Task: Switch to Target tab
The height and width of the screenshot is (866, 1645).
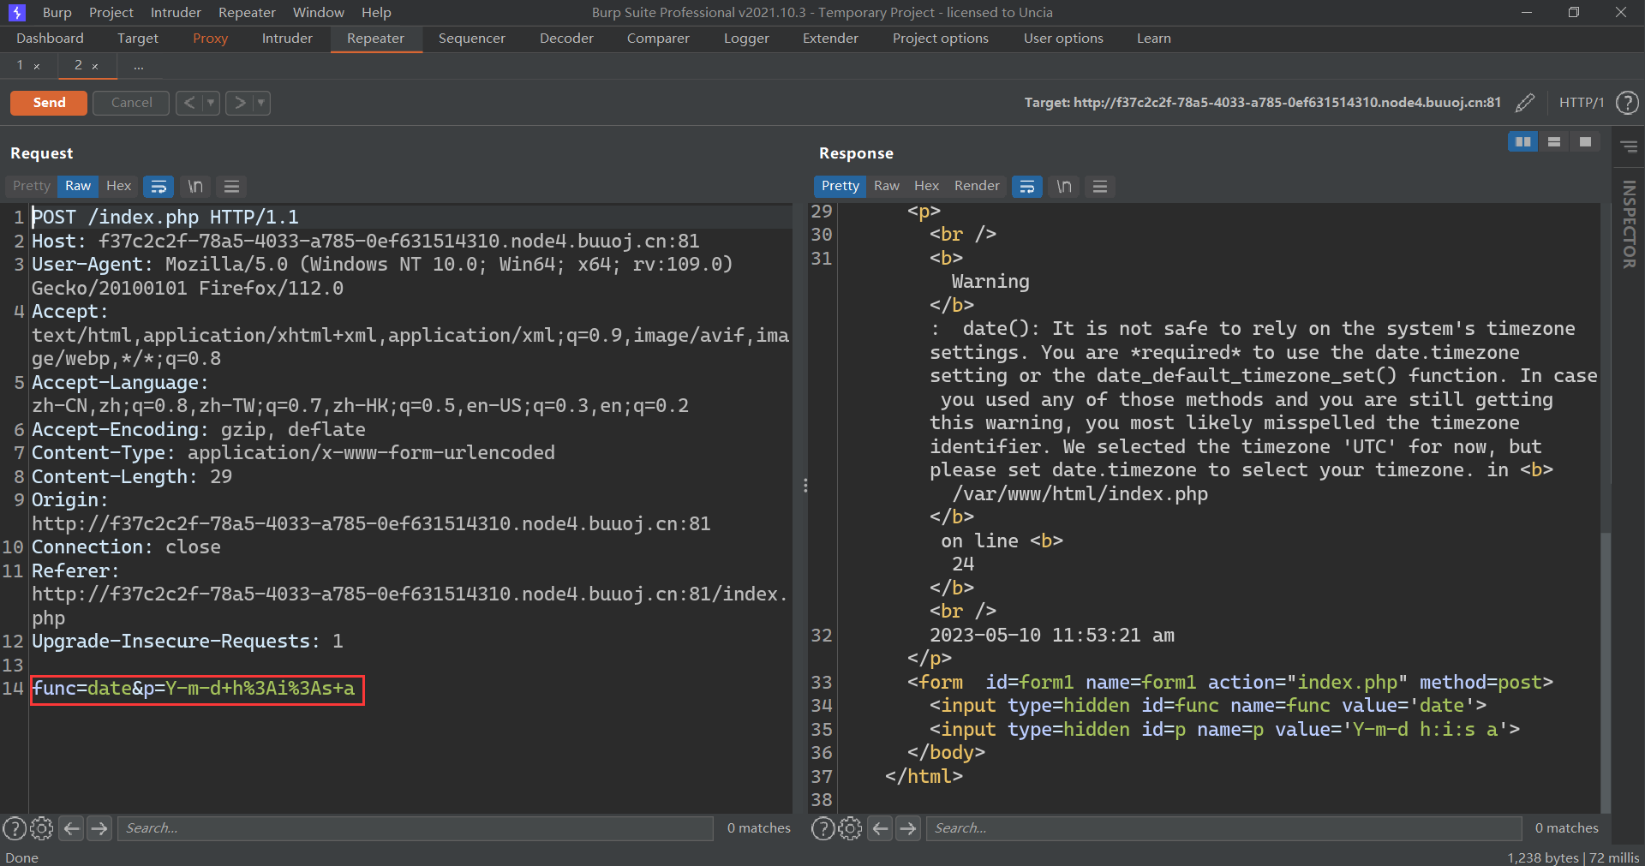Action: pyautogui.click(x=138, y=39)
